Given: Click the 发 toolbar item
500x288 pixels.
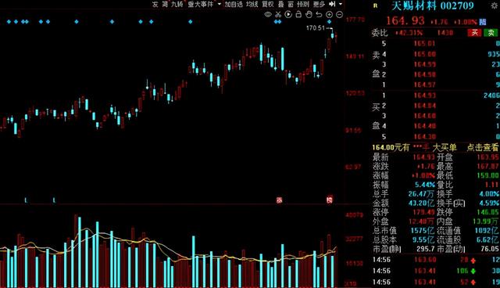Looking at the screenshot, I should (155, 4).
